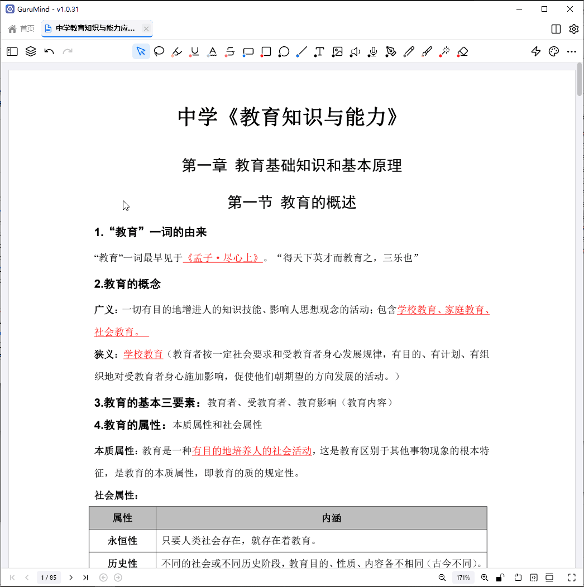This screenshot has width=584, height=587.
Task: Go to the next page
Action: (x=71, y=578)
